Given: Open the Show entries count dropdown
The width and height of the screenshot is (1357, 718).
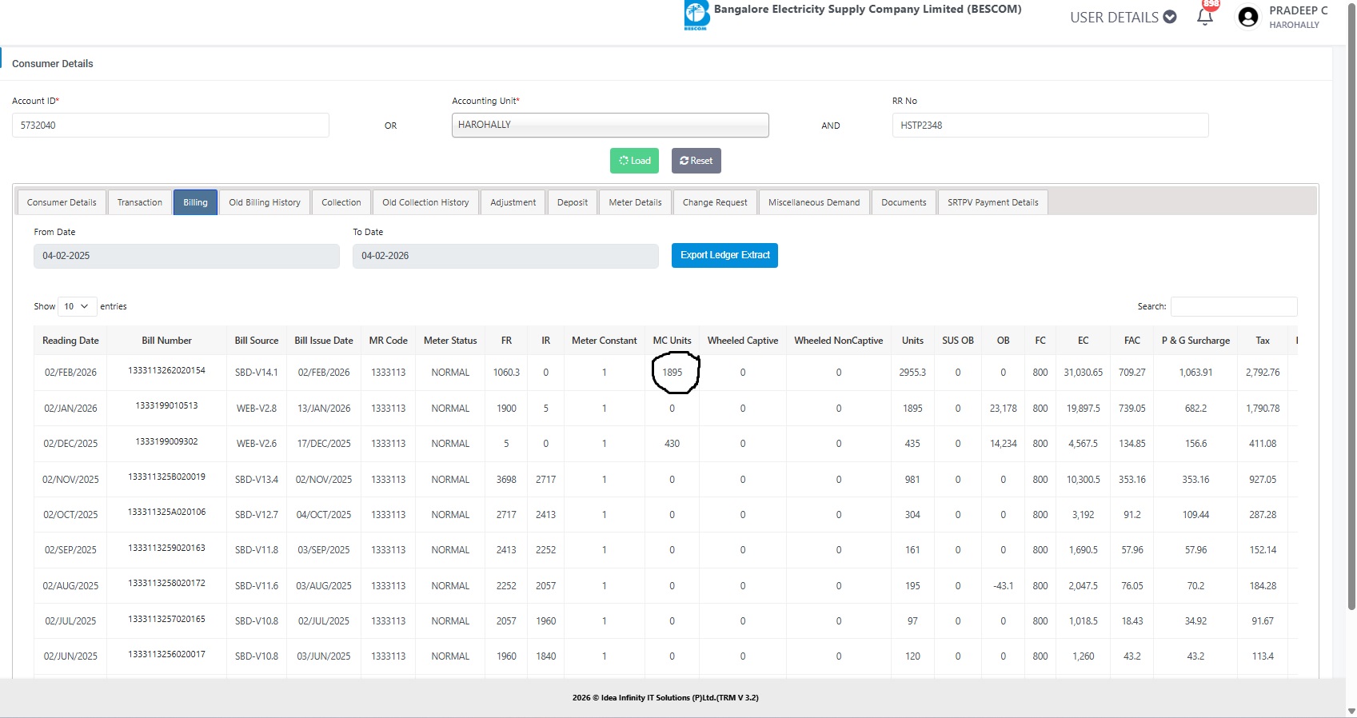Looking at the screenshot, I should click(x=77, y=306).
